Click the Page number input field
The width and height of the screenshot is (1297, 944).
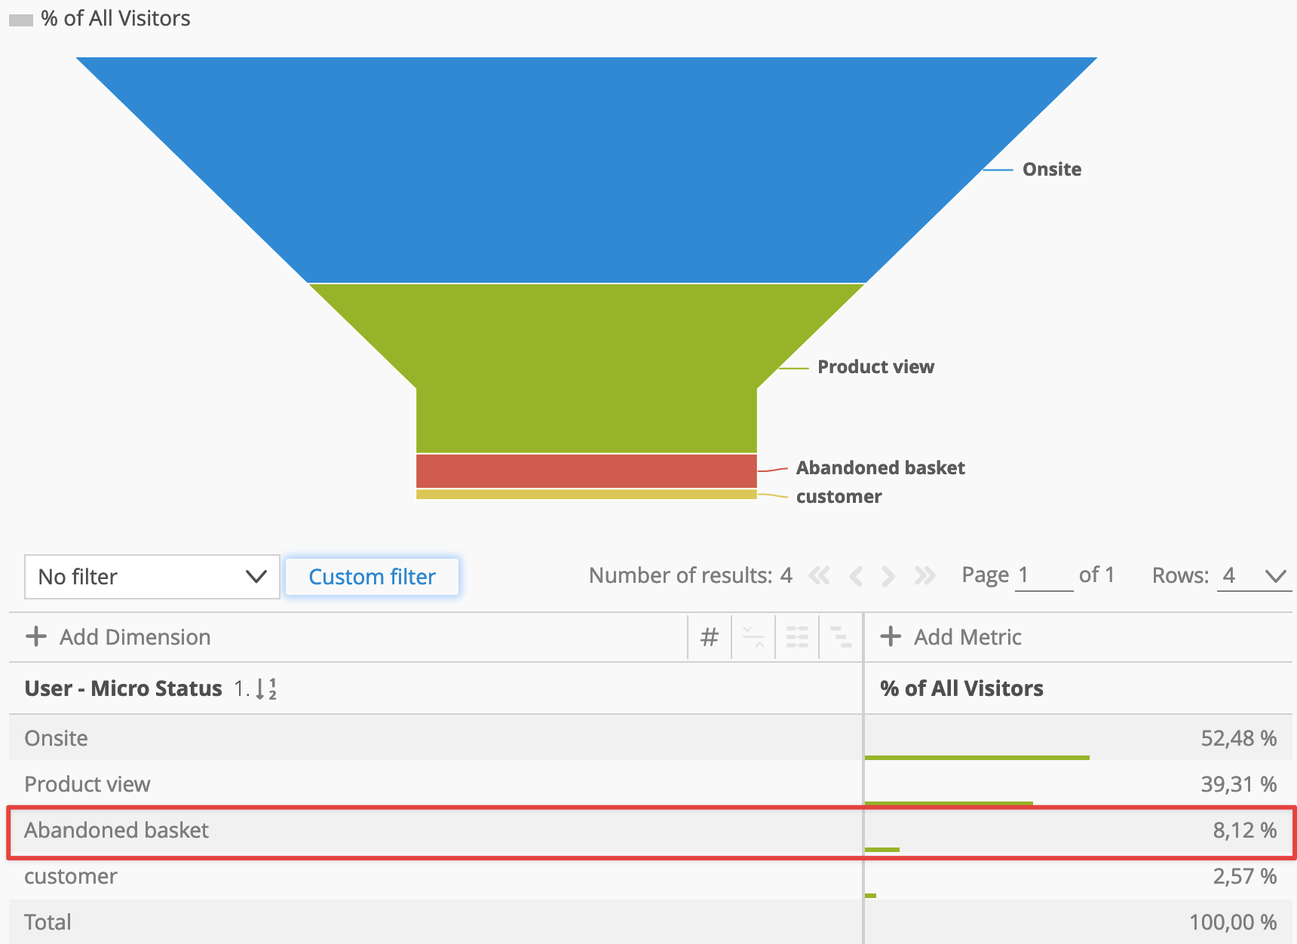click(1044, 576)
